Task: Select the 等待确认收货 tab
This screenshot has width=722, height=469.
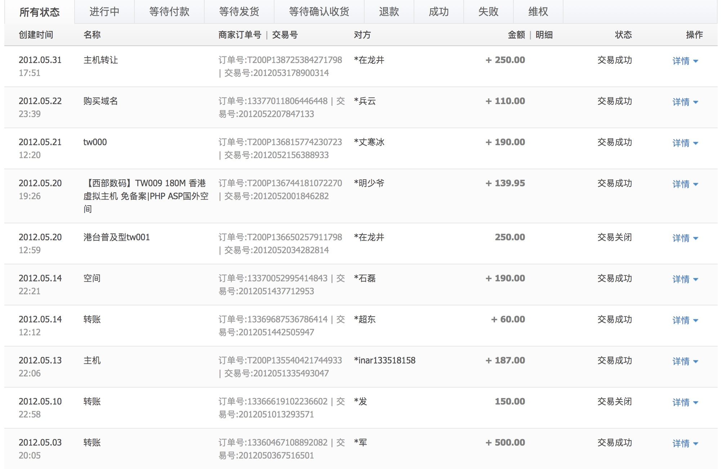Action: pos(319,12)
